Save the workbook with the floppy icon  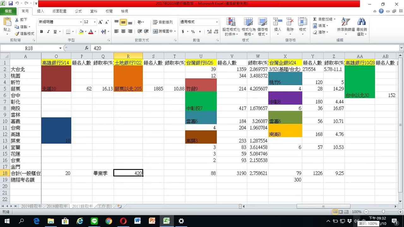pos(10,3)
